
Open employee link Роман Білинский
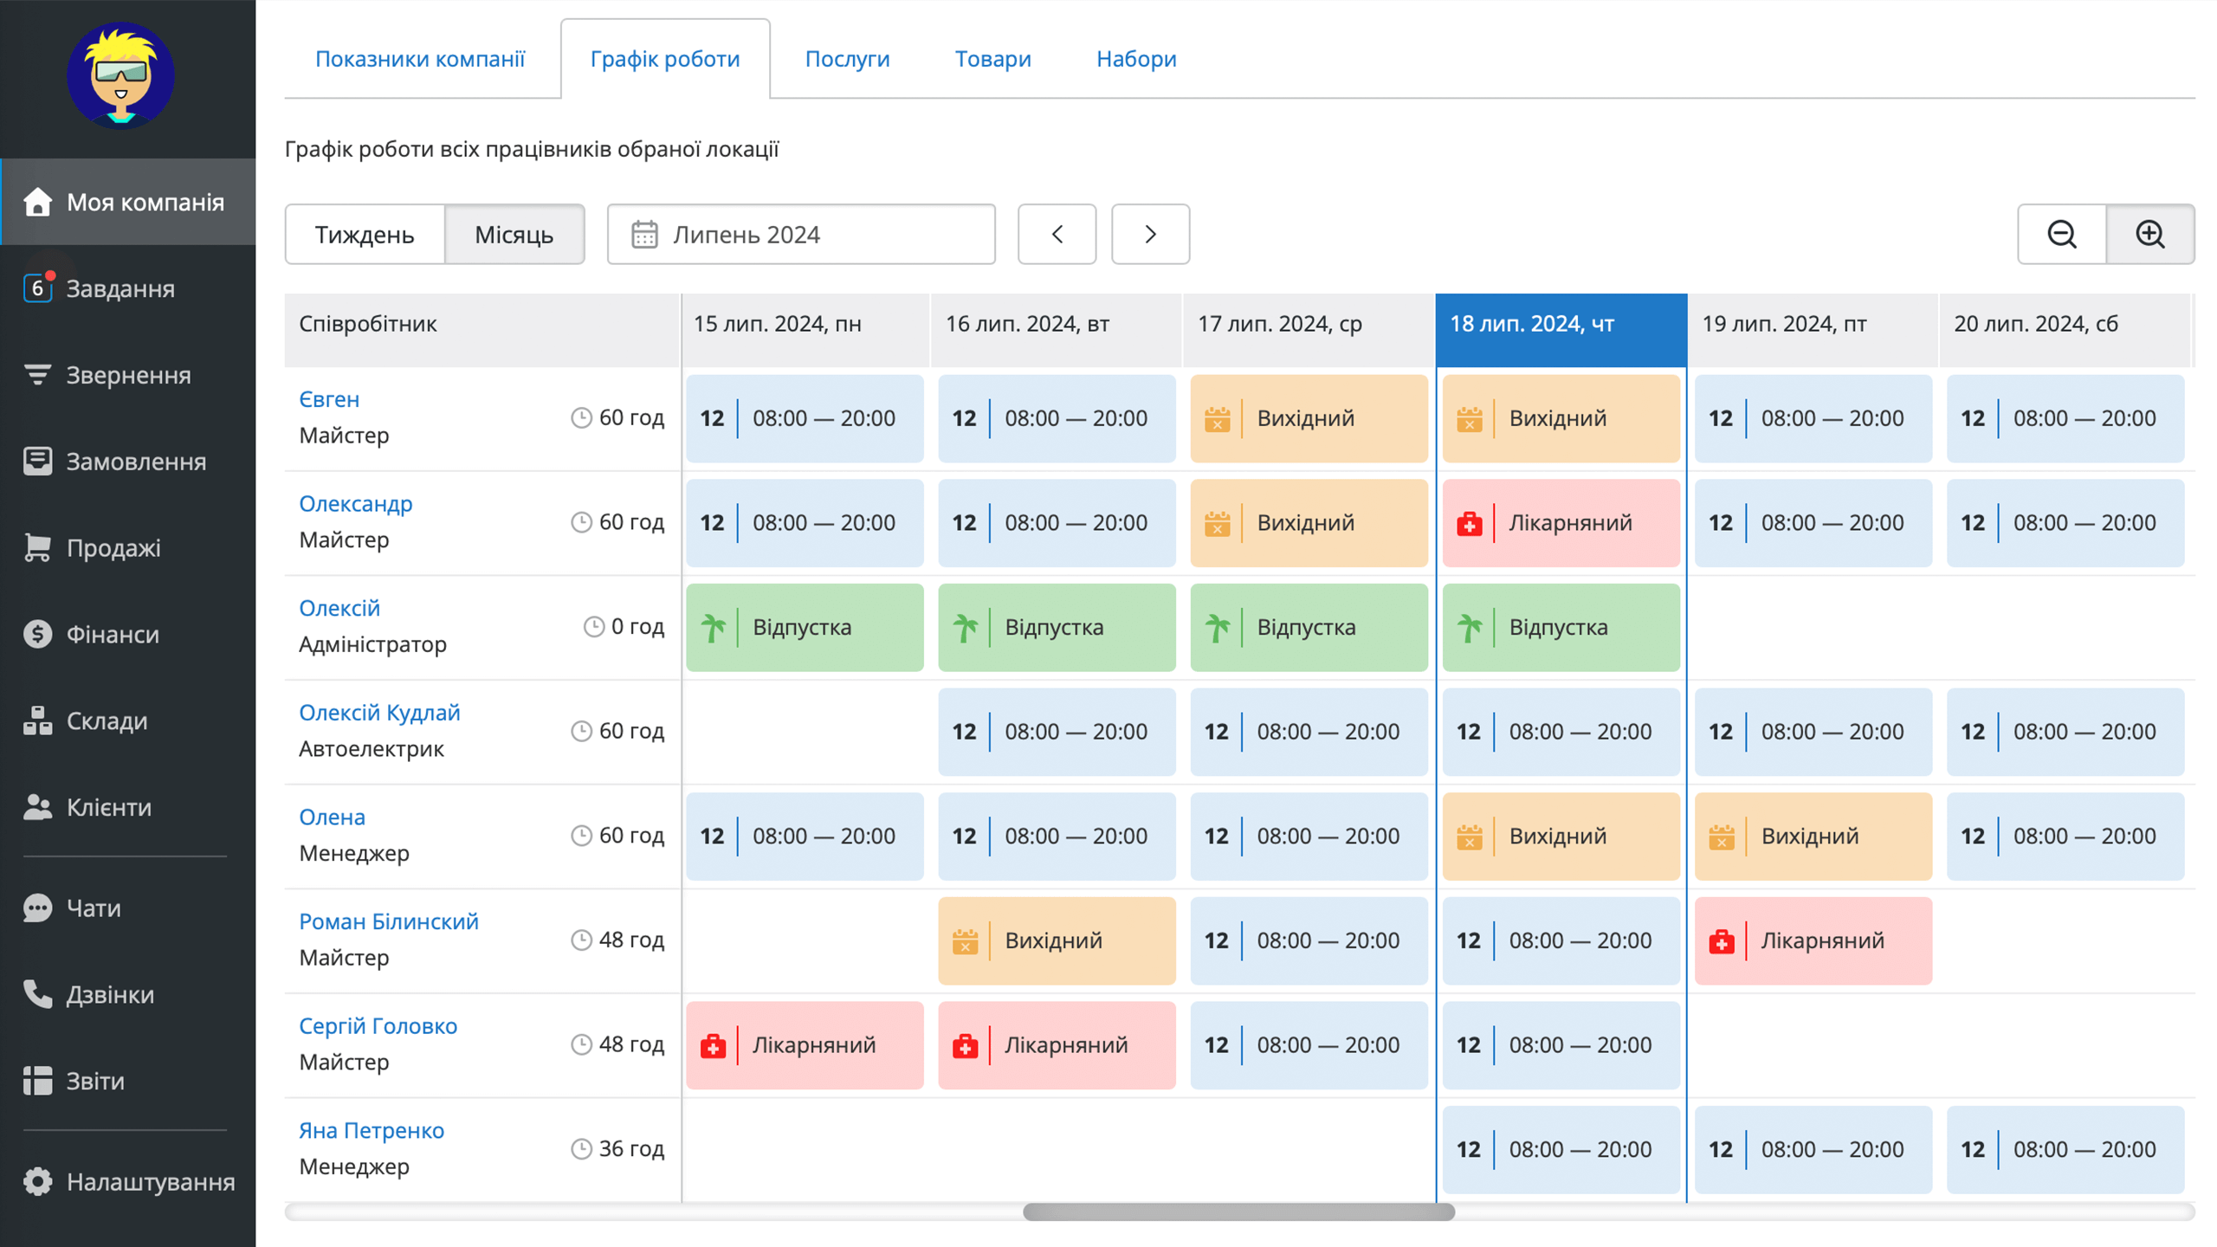click(389, 921)
